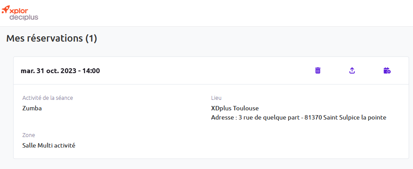
Task: Click the '(1)' reservation count in heading
Action: [x=91, y=39]
